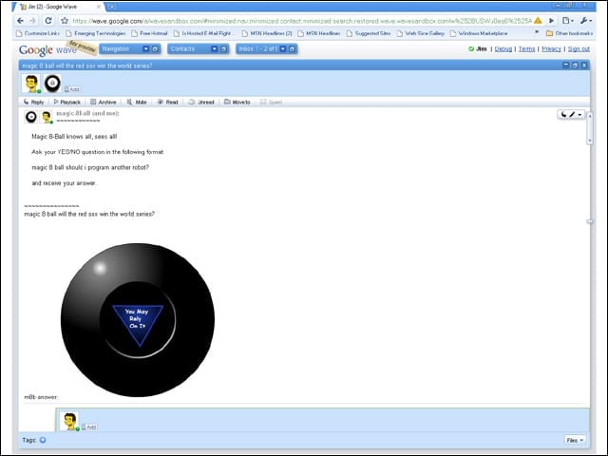Click the scrollbar down arrow
This screenshot has height=456, width=608.
click(x=590, y=141)
